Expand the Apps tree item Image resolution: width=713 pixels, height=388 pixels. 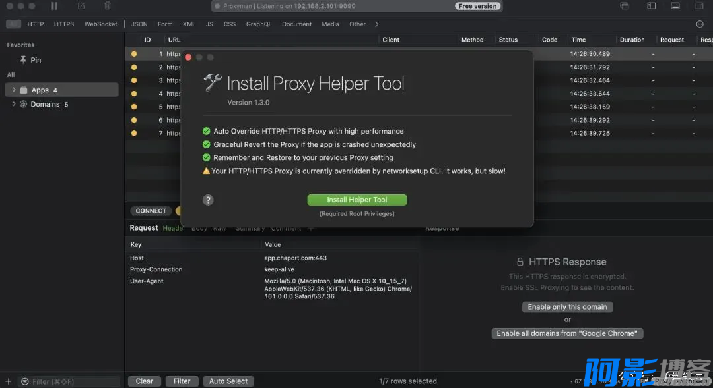point(14,90)
